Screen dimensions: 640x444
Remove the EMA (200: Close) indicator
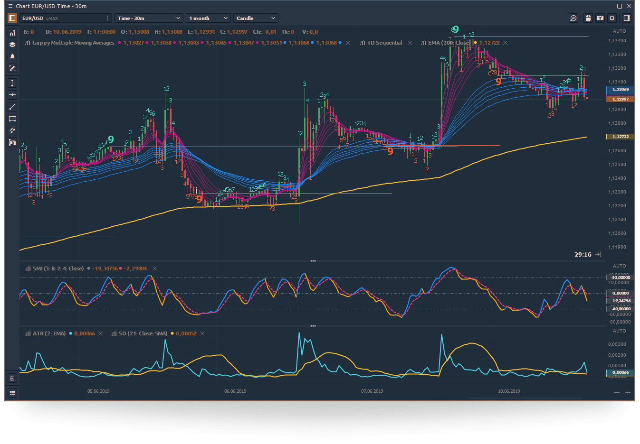(x=505, y=43)
